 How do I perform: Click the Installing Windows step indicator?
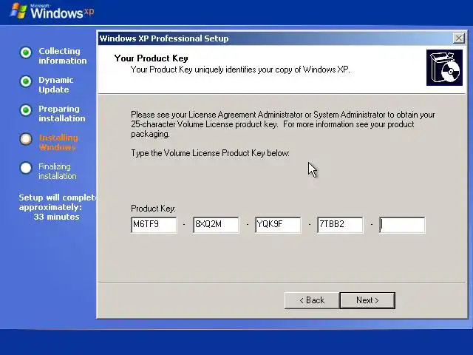pos(26,139)
